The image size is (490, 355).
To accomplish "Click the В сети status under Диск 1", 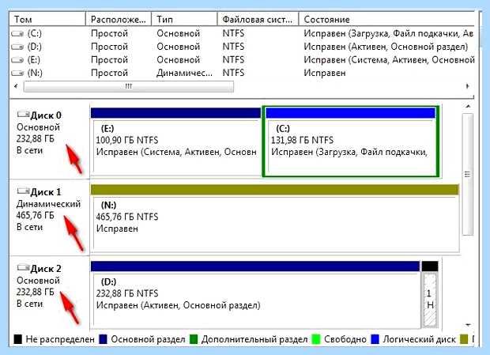I will [29, 227].
